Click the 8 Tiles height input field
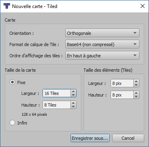This screenshot has width=149, height=147. click(x=56, y=105)
